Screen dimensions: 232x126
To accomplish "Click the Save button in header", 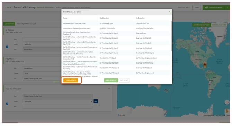I will (x=196, y=7).
